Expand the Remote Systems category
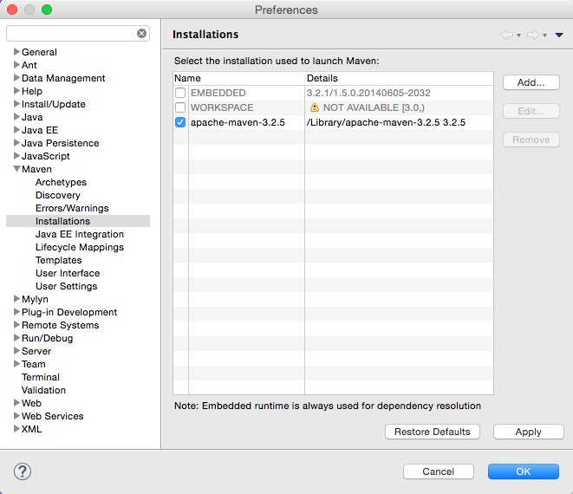The image size is (573, 494). click(16, 324)
